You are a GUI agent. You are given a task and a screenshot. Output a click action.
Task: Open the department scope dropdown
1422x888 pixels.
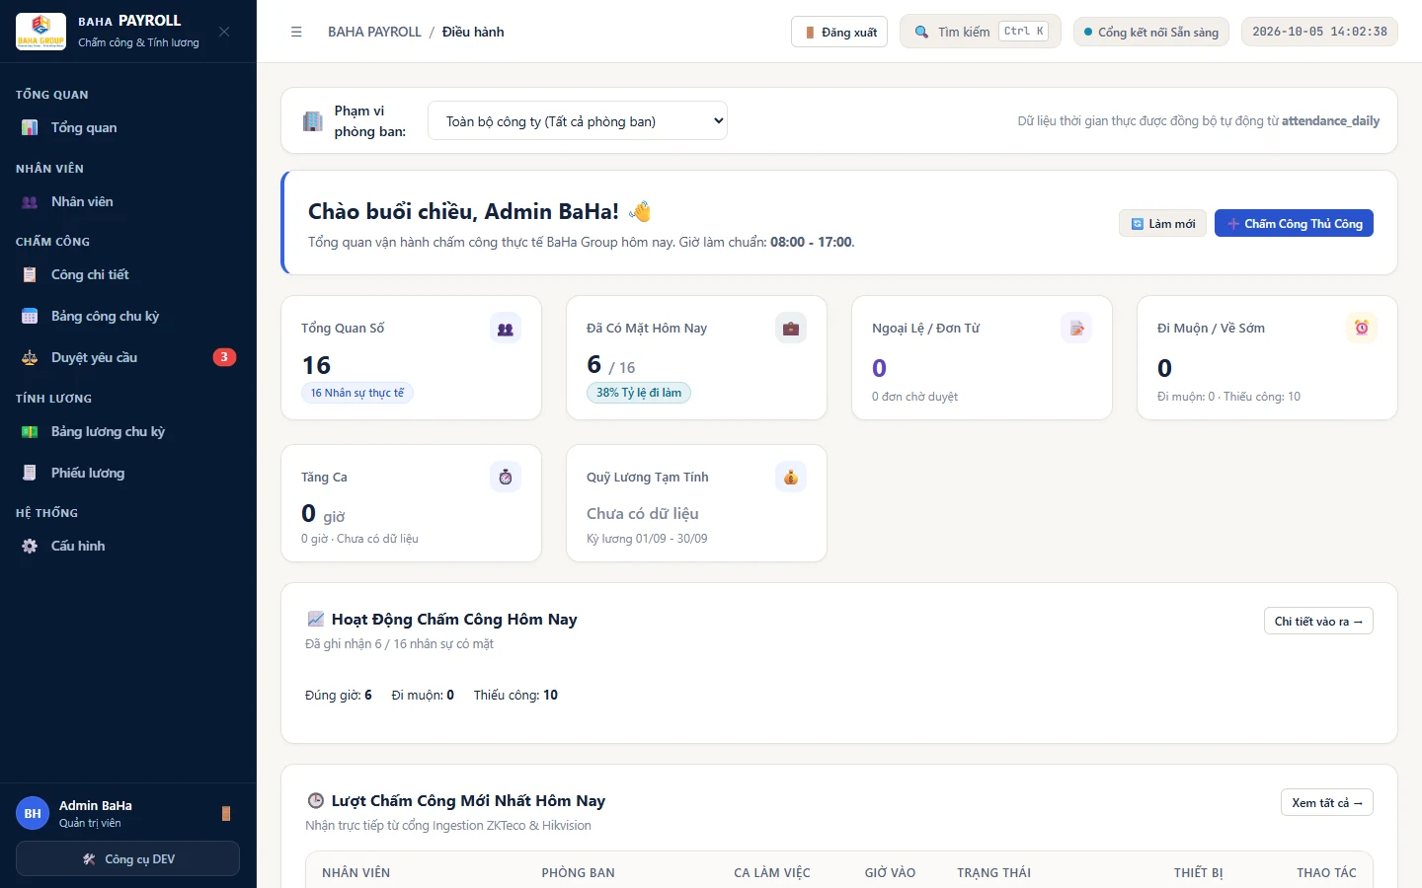[578, 121]
